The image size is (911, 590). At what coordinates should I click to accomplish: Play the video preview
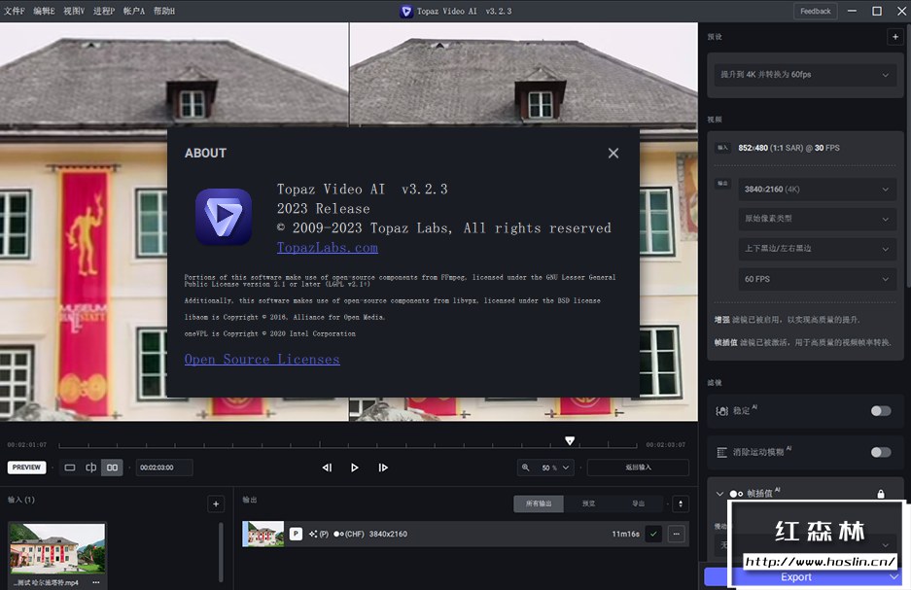click(x=355, y=468)
